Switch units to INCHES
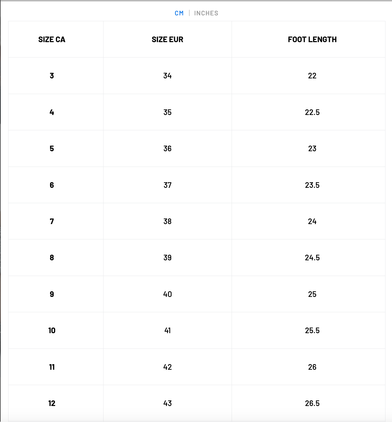Viewport: 392px width, 422px height. [x=206, y=13]
